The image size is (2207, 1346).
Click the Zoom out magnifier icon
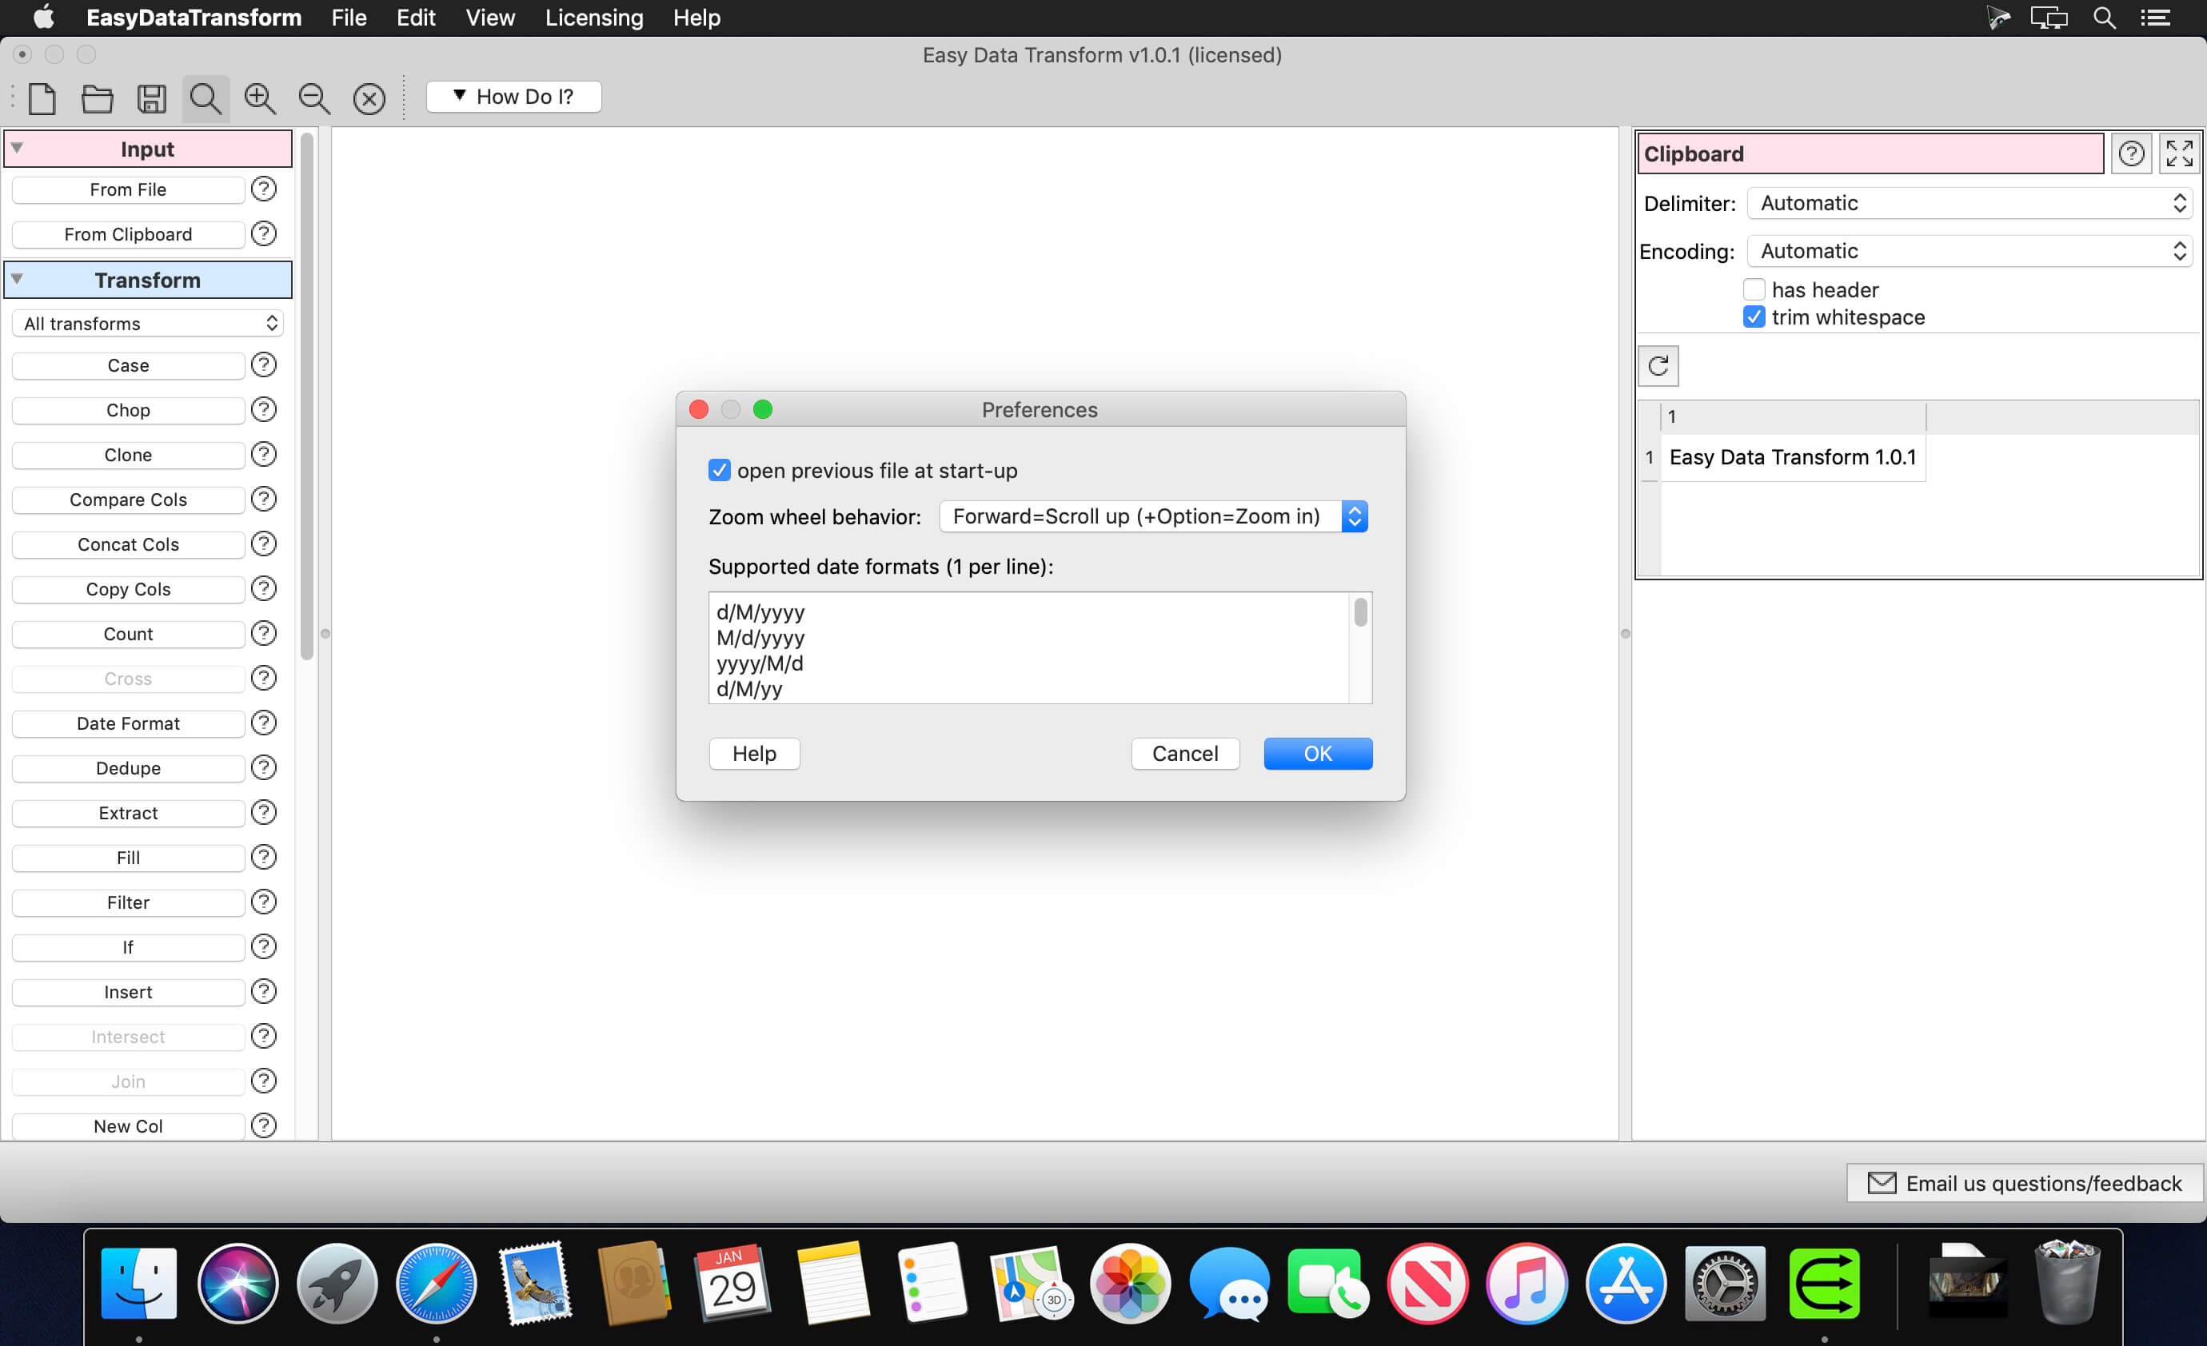point(314,98)
